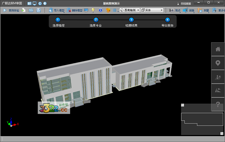This screenshot has height=142, width=225.
Task: Click the 更多 more tools item
Action: 218,10
